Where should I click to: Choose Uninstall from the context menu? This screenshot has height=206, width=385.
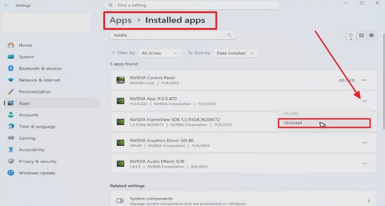click(324, 123)
